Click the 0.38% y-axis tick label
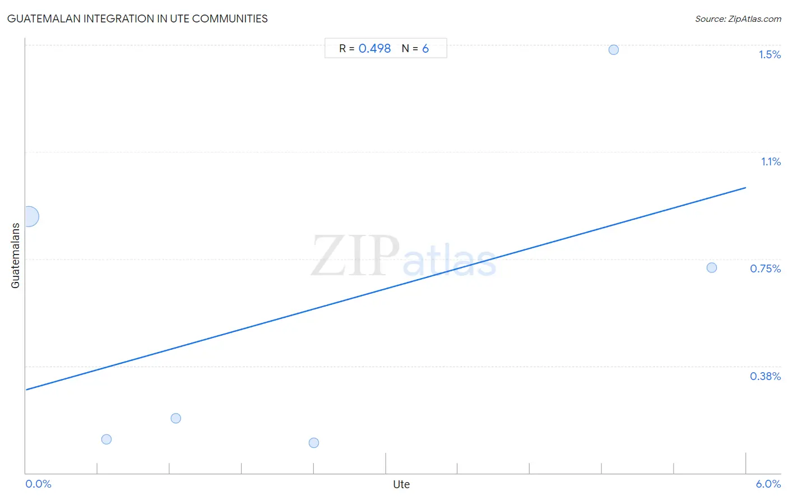This screenshot has width=788, height=500. point(766,376)
